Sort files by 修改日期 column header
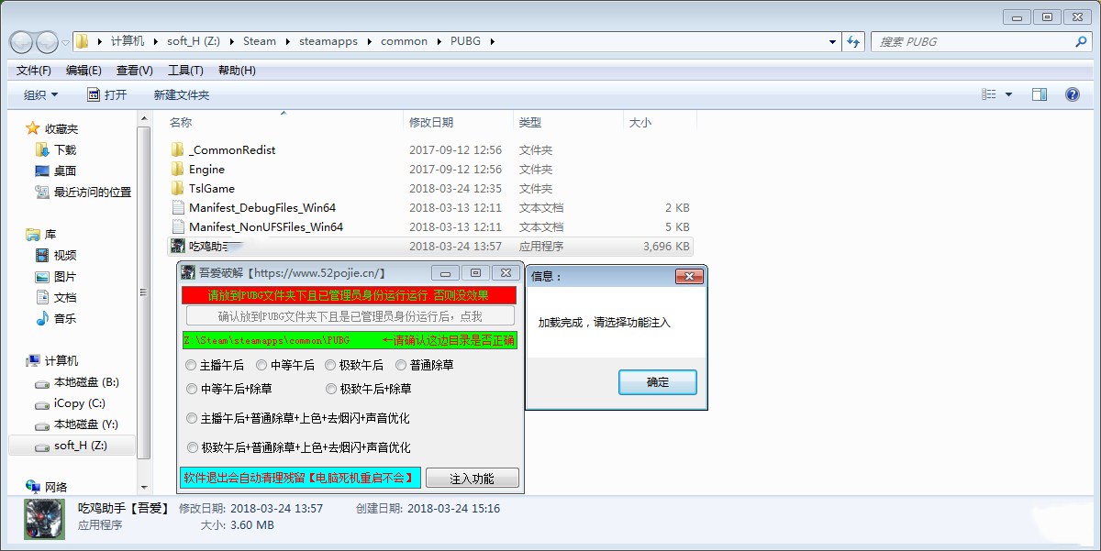Viewport: 1101px width, 551px height. point(458,122)
